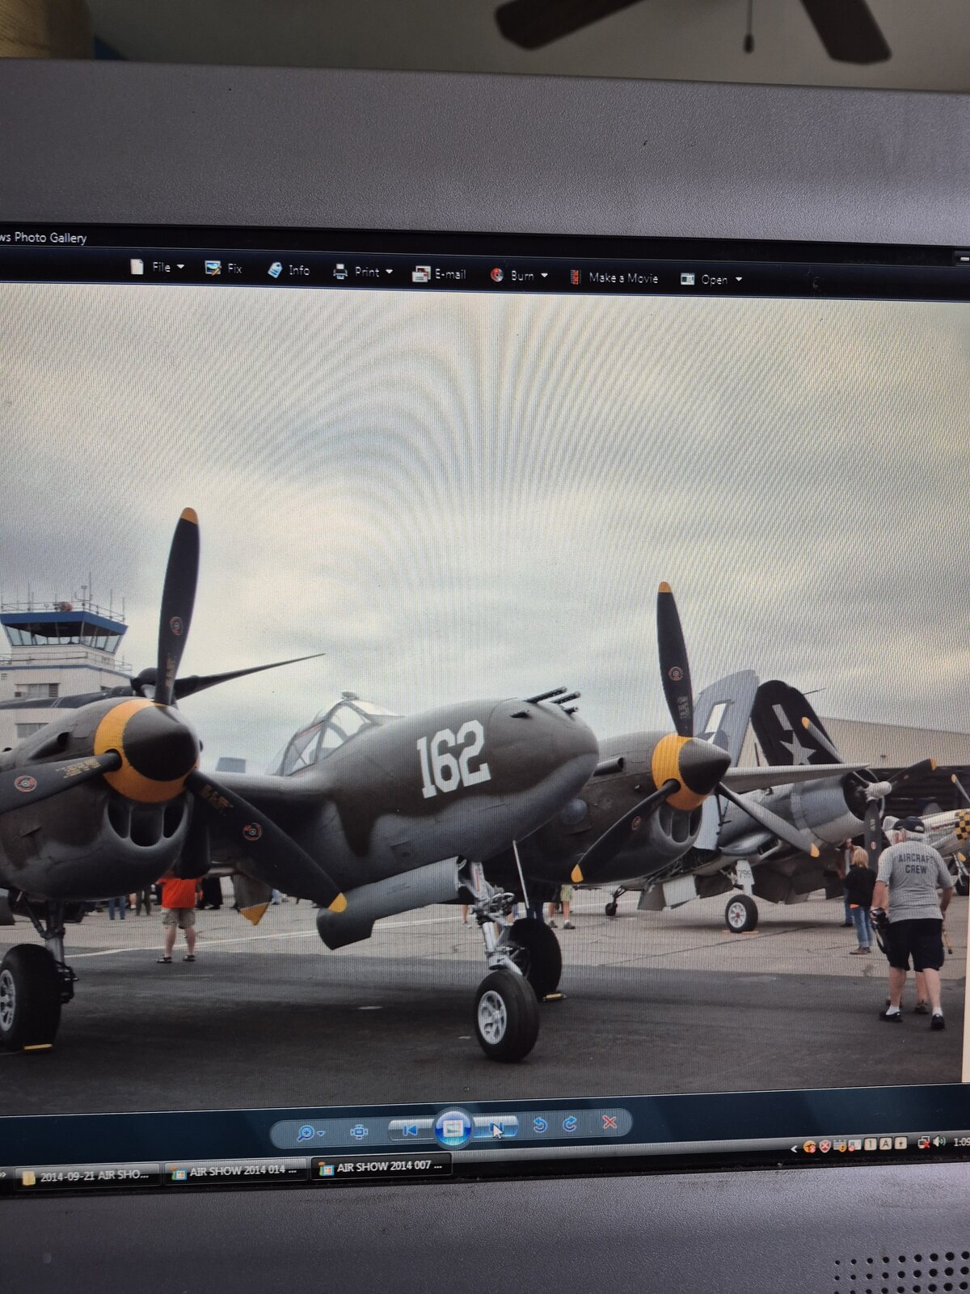
Task: Expand the Open dropdown arrow
Action: [738, 280]
